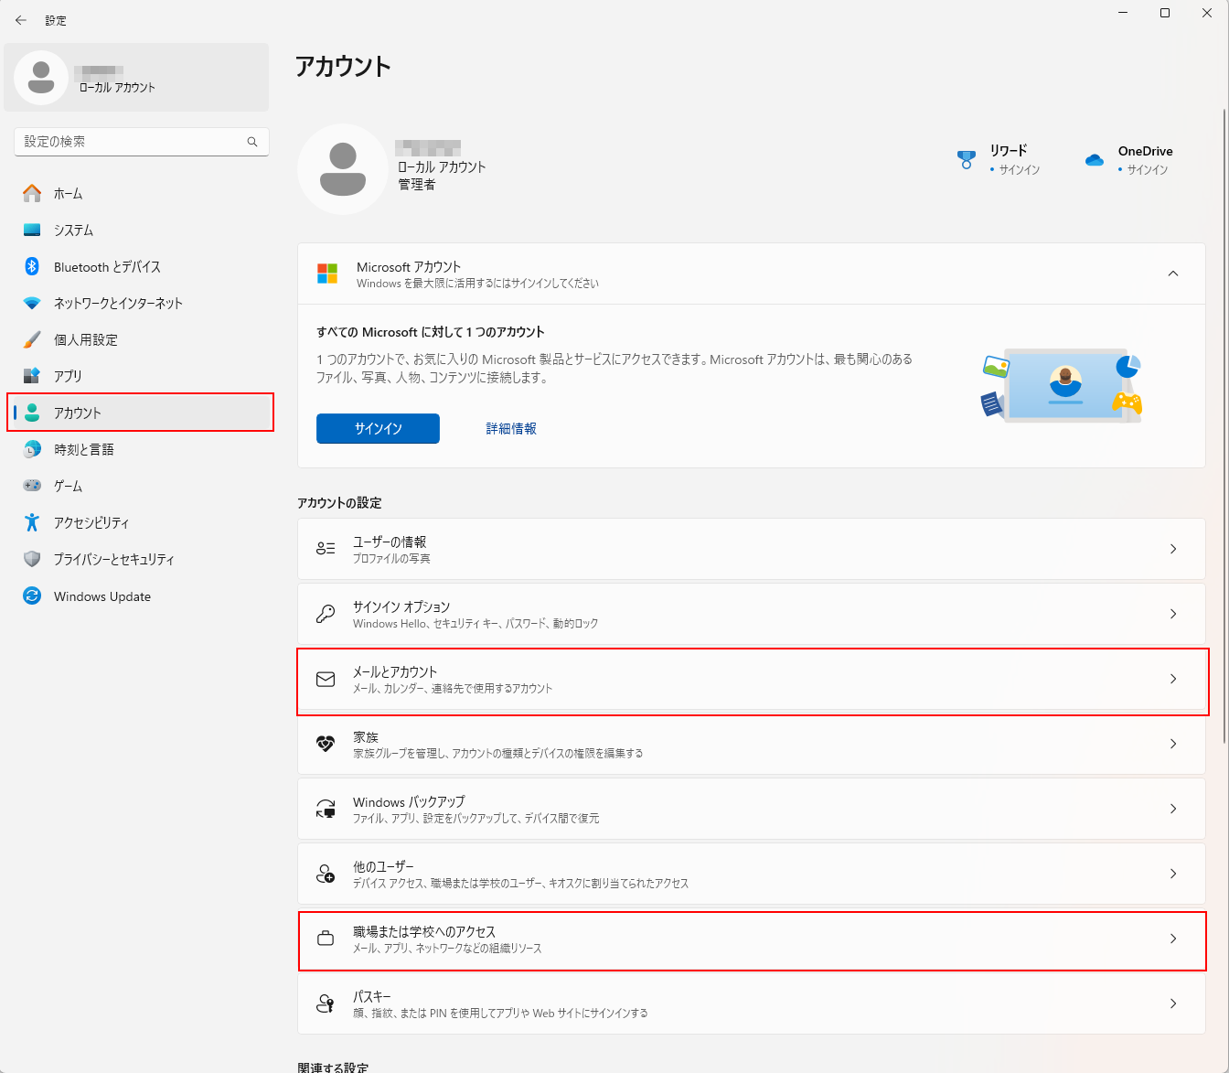Select システム in the sidebar
The height and width of the screenshot is (1073, 1229).
73,230
